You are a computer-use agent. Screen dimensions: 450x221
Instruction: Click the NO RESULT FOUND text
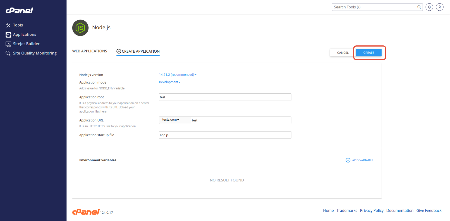coord(227,180)
